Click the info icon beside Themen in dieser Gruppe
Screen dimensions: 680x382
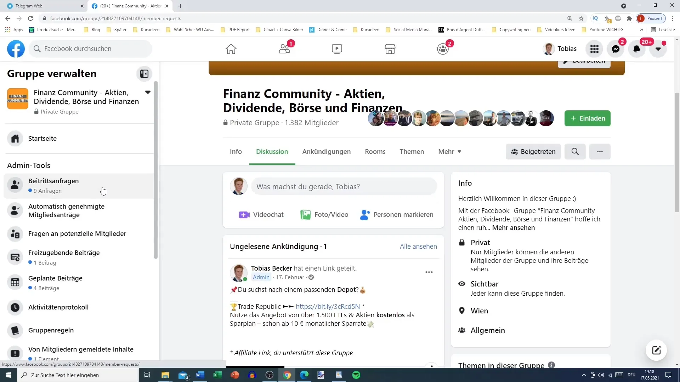pos(551,365)
